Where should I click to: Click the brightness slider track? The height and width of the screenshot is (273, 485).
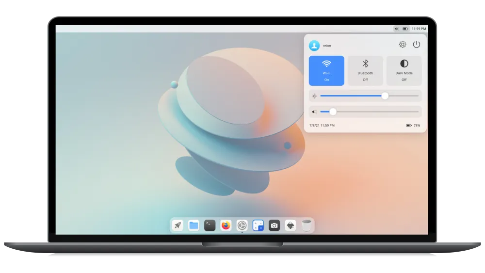(369, 96)
